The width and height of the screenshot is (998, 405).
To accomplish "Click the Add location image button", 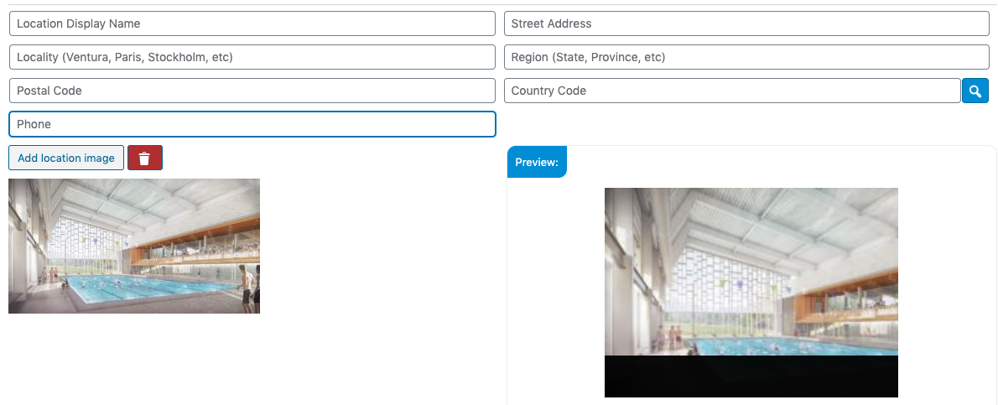I will click(x=66, y=158).
